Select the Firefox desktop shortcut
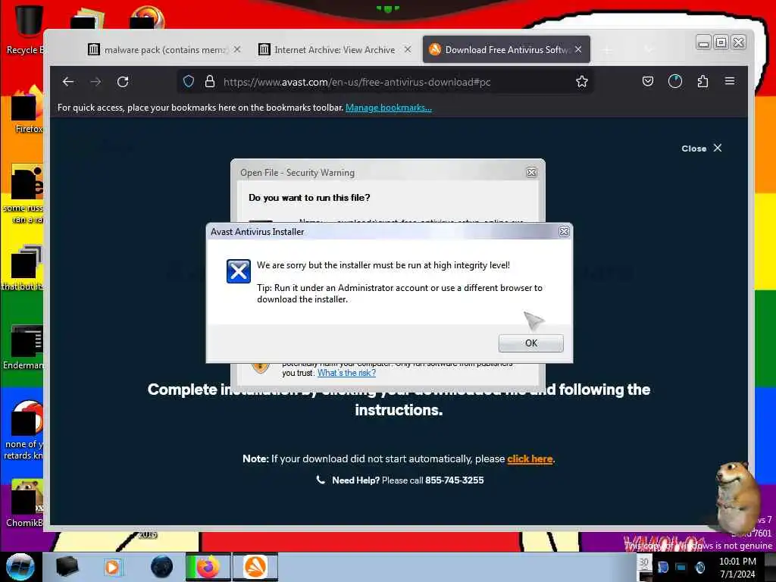776x582 pixels. tap(26, 110)
